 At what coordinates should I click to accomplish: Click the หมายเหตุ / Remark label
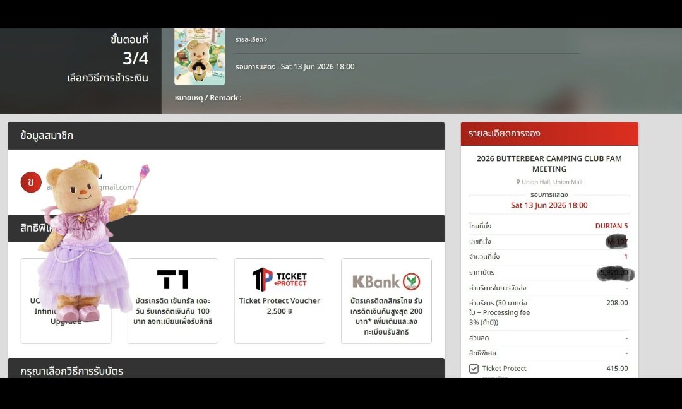(208, 98)
